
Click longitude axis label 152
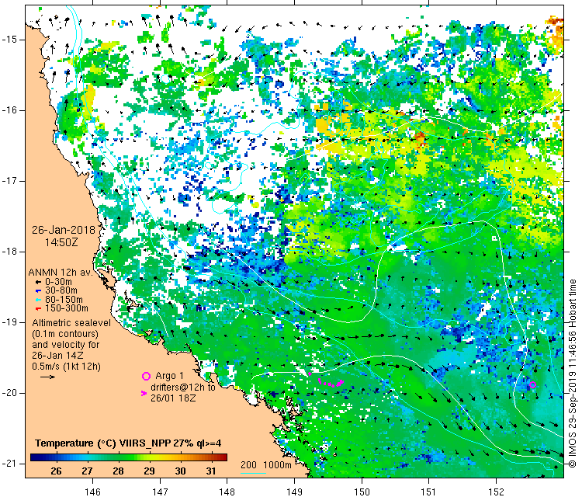click(497, 492)
